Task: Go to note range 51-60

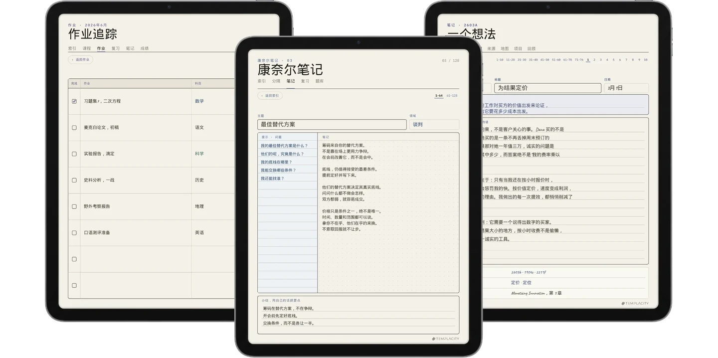Action: pyautogui.click(x=556, y=60)
